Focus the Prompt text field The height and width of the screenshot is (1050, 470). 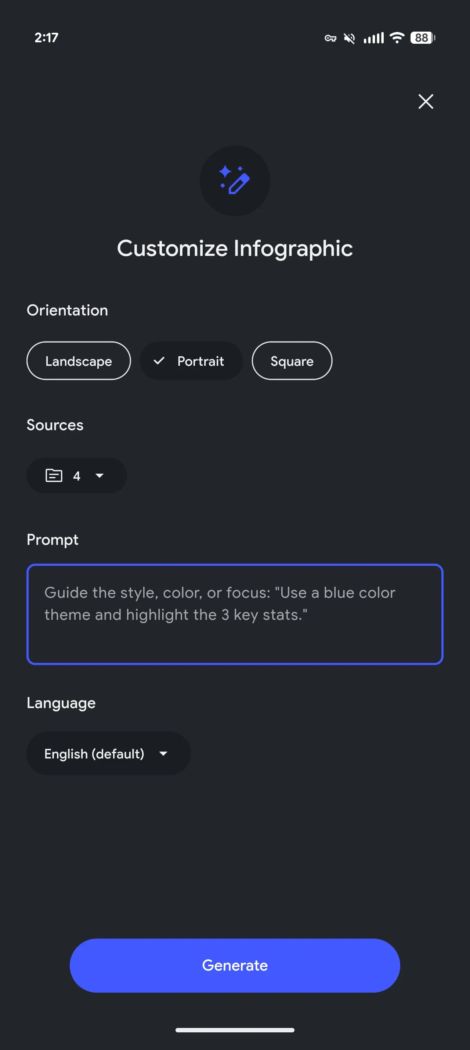[x=235, y=614]
